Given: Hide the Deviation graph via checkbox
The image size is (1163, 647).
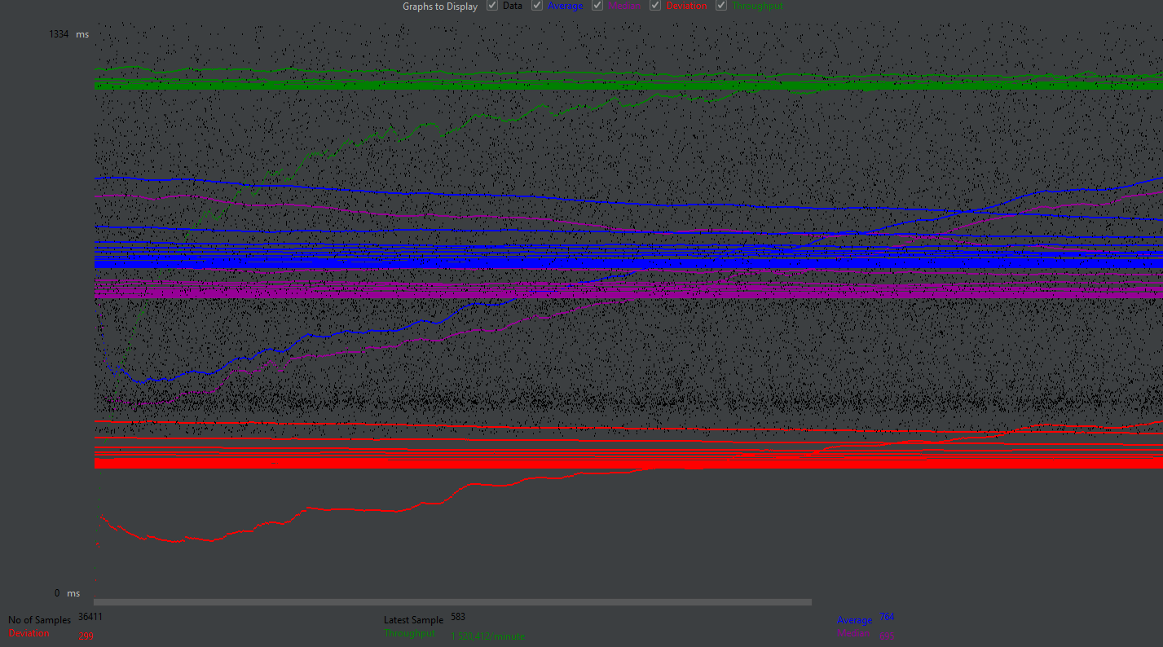Looking at the screenshot, I should 655,6.
